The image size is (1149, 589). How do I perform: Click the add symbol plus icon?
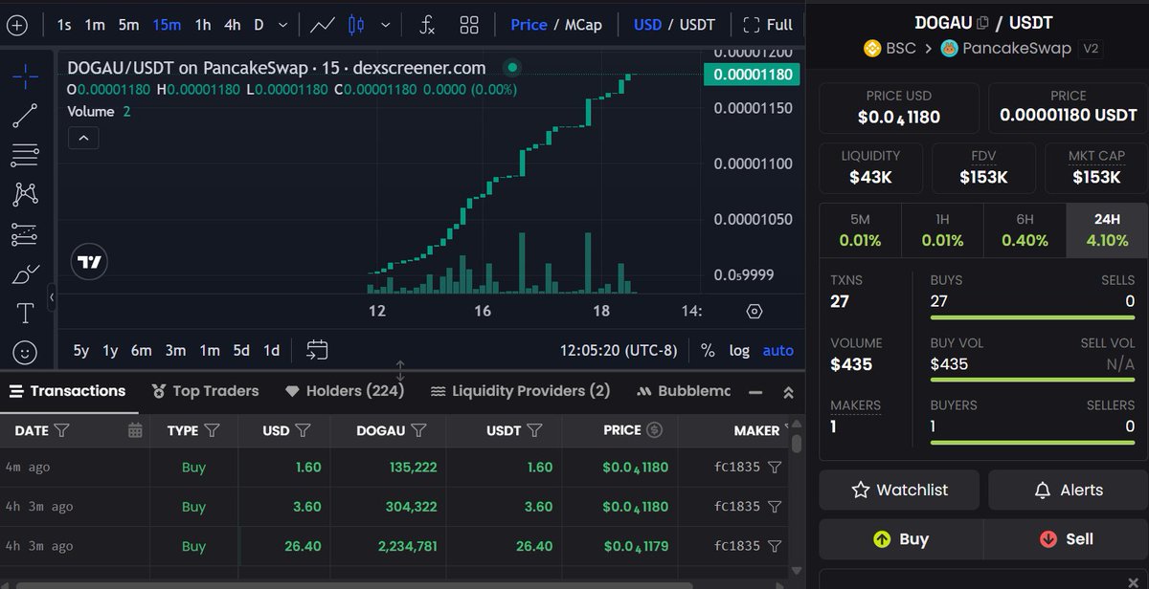pyautogui.click(x=16, y=25)
